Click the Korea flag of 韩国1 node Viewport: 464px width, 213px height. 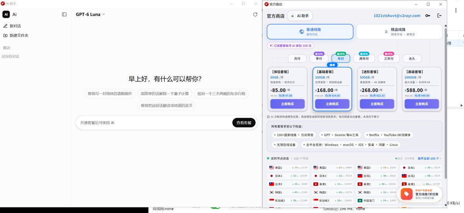tap(271, 192)
